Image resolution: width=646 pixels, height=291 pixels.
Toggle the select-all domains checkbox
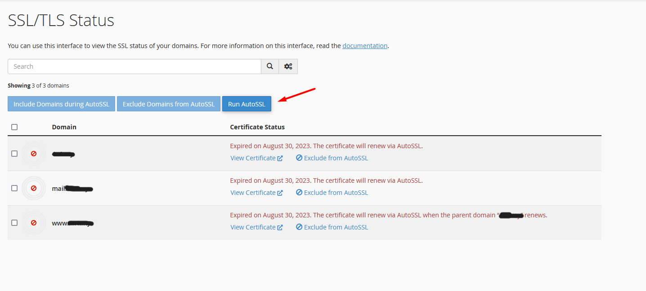click(14, 127)
